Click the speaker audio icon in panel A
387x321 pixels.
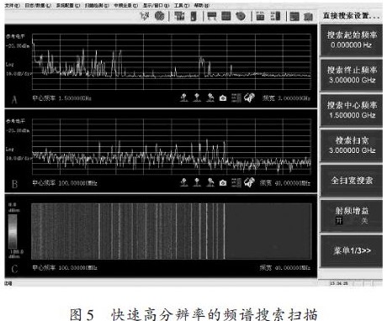coord(249,97)
